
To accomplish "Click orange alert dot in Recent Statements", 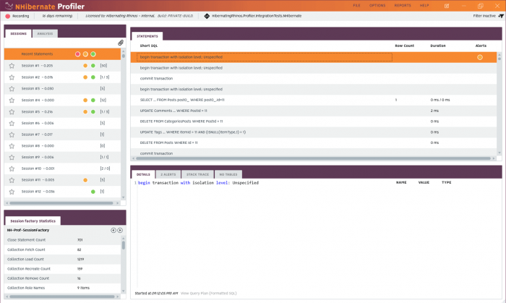I will [85, 54].
